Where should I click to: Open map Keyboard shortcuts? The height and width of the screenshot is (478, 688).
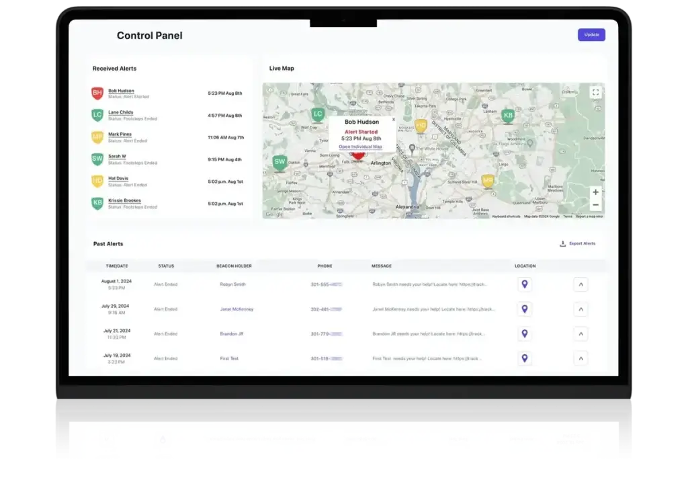tap(507, 216)
